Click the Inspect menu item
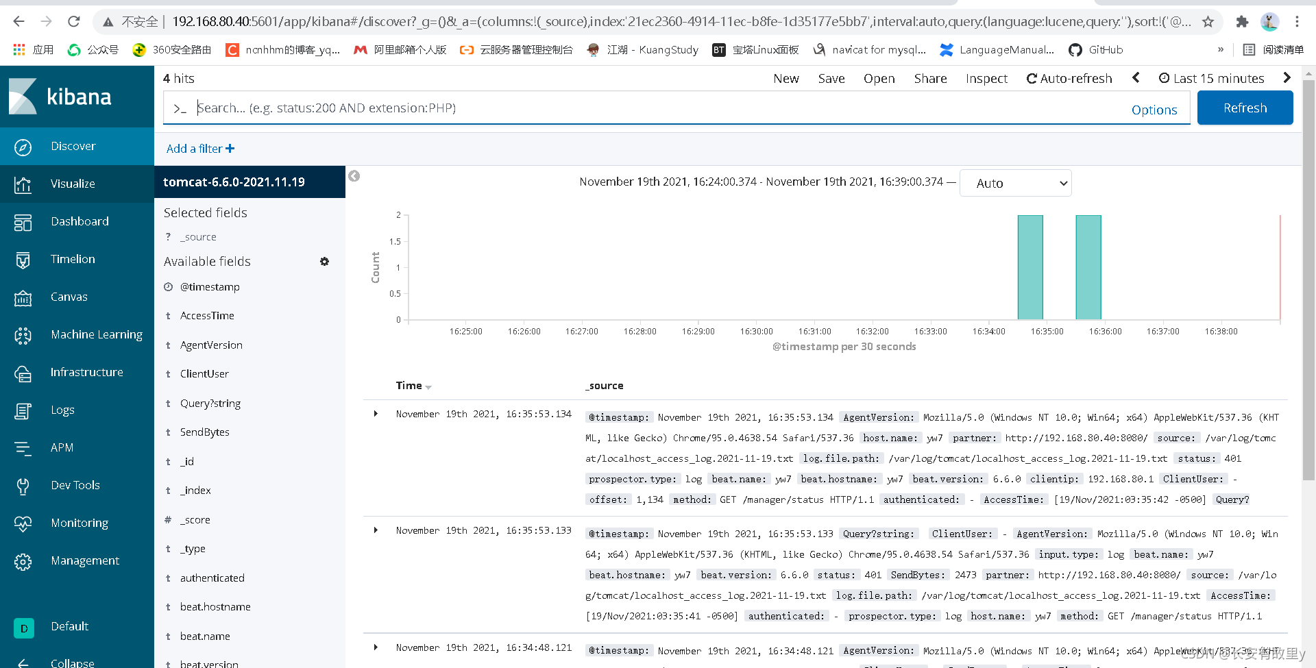Viewport: 1316px width, 668px height. tap(986, 78)
